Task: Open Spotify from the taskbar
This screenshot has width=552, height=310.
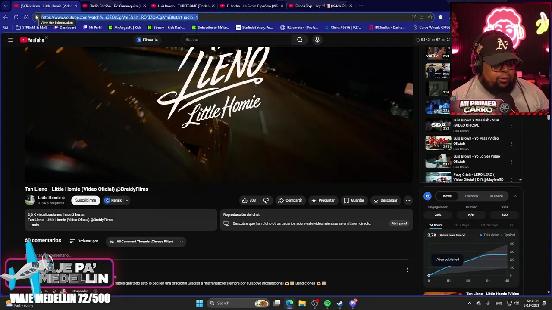Action: pos(327,303)
